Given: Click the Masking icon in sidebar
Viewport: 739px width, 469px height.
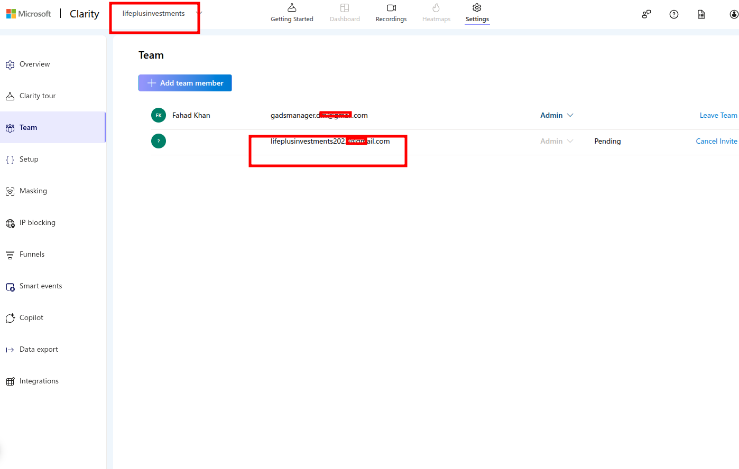Looking at the screenshot, I should point(10,191).
